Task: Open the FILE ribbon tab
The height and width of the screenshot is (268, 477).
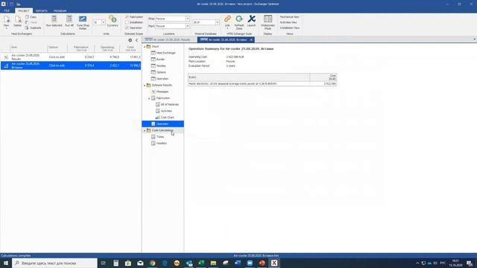Action: [x=7, y=10]
